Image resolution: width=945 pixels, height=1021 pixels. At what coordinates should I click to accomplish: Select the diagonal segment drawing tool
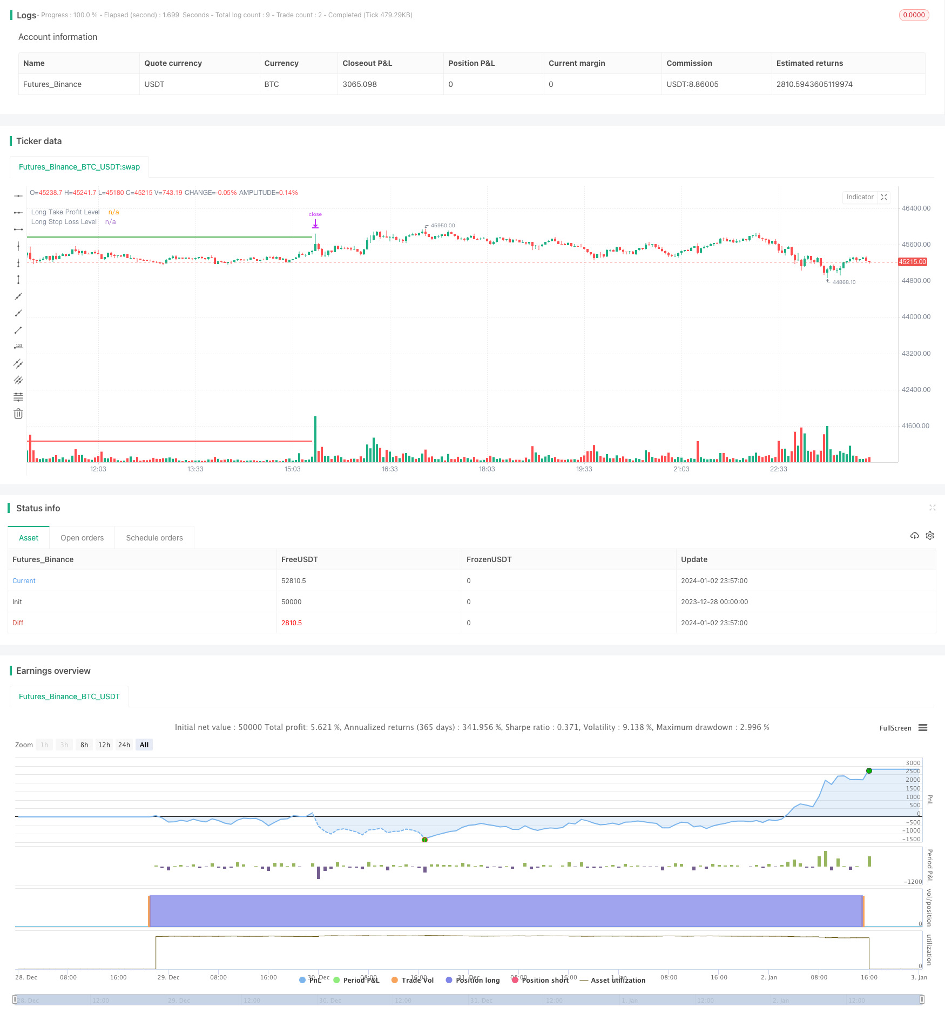(18, 330)
